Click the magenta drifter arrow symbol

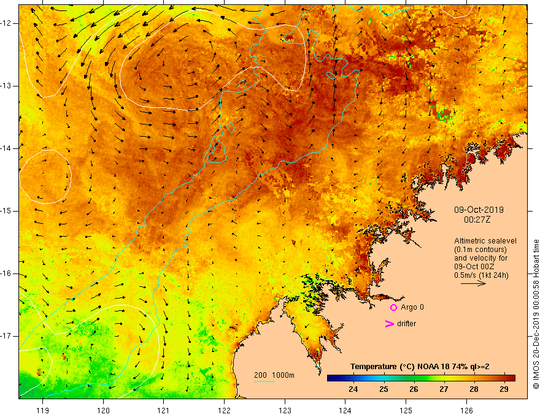(389, 324)
